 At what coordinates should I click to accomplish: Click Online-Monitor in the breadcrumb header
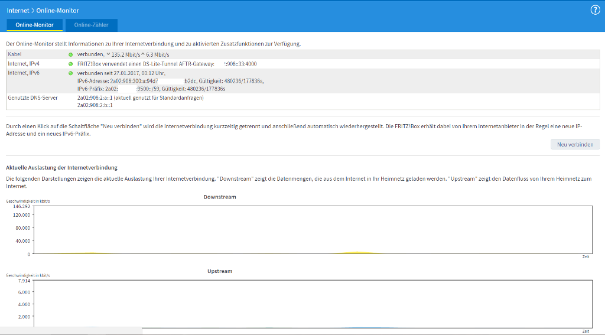coord(60,11)
